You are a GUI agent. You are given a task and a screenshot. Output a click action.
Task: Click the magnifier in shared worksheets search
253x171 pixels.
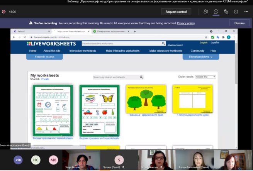point(141,77)
